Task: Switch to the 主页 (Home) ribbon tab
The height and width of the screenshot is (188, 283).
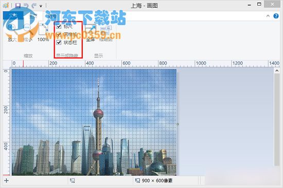Action: tap(33, 16)
